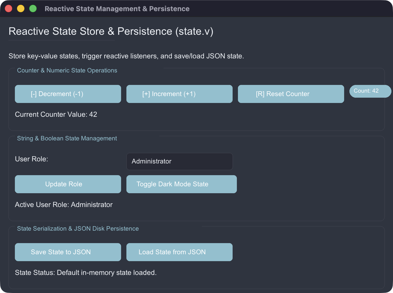Click the Decrement (-1) button
393x293 pixels.
[x=68, y=94]
